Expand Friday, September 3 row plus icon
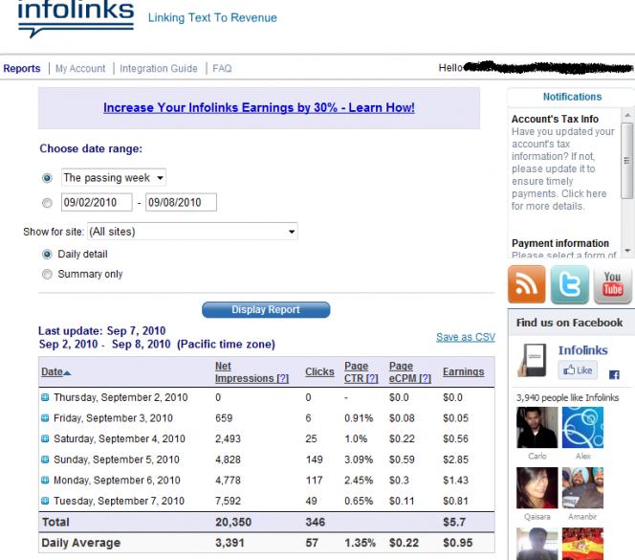 tap(45, 418)
